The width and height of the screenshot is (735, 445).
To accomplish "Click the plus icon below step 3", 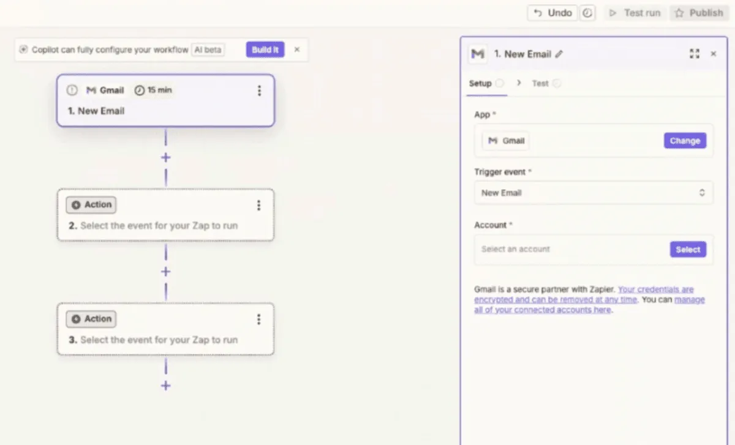I will (x=165, y=386).
